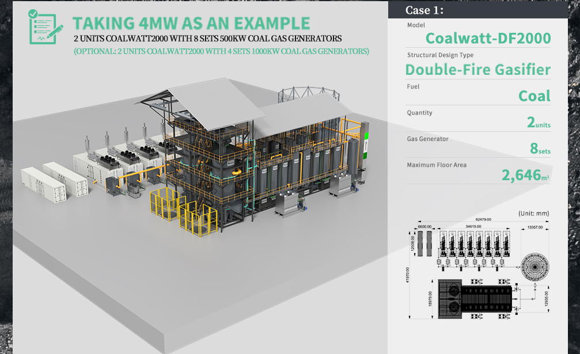The height and width of the screenshot is (354, 580).
Task: Click the 2,646 m² floor area value
Action: pos(525,175)
